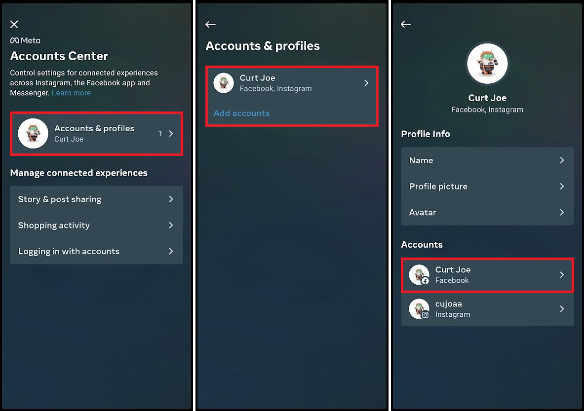Image resolution: width=584 pixels, height=411 pixels.
Task: Expand Logging in with accounts
Action: (x=96, y=251)
